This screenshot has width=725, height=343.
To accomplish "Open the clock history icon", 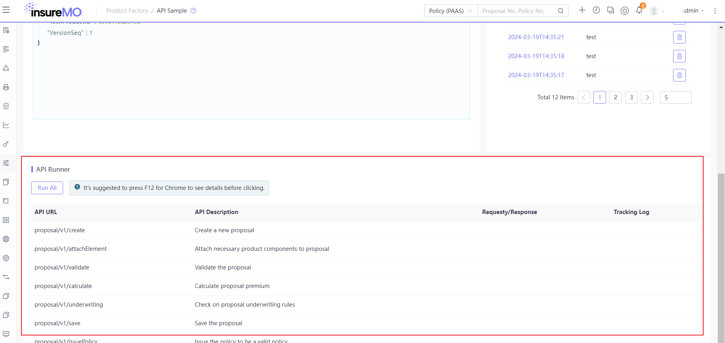I will point(596,10).
